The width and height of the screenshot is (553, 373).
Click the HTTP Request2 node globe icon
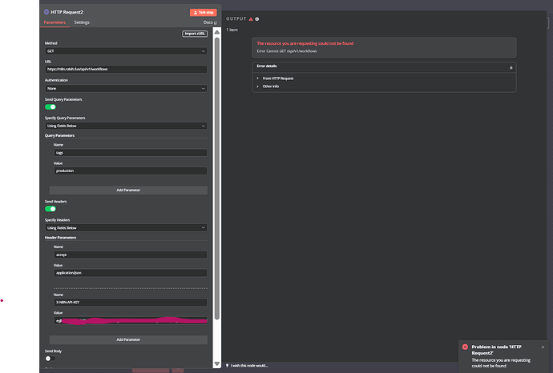[46, 12]
